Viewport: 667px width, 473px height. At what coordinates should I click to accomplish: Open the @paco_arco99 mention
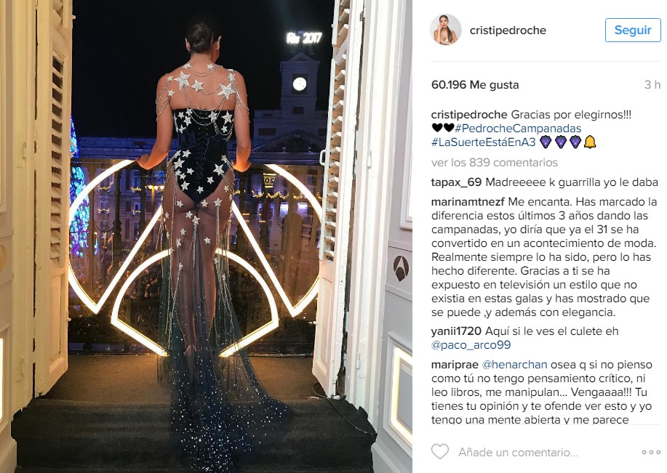click(471, 344)
